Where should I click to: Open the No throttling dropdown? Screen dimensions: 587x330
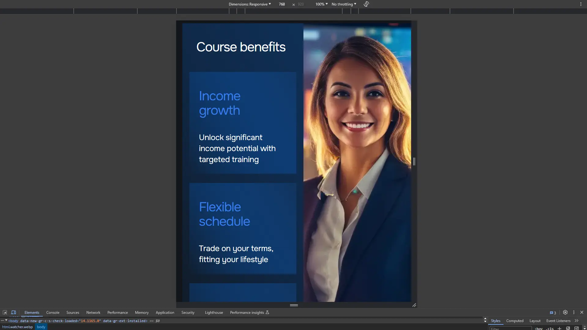click(x=344, y=4)
